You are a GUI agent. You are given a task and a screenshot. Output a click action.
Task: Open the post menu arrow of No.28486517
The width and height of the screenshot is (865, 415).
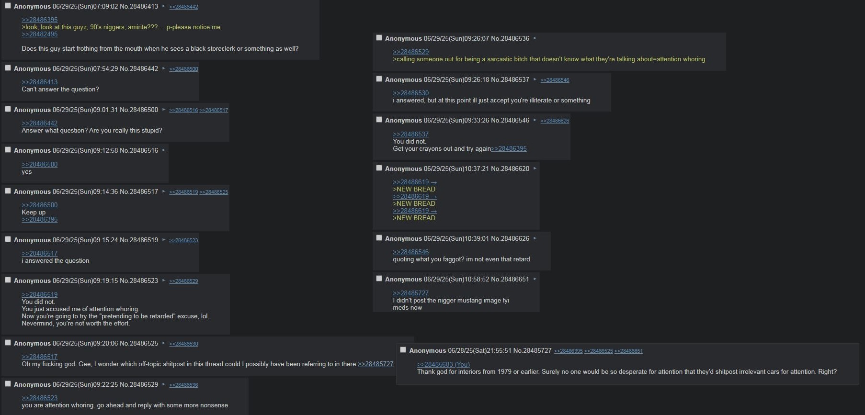164,191
